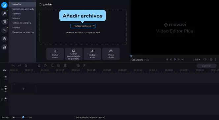Image resolution: width=219 pixels, height=120 pixels.
Task: Click the Delete trash icon
Action: pyautogui.click(x=26, y=65)
